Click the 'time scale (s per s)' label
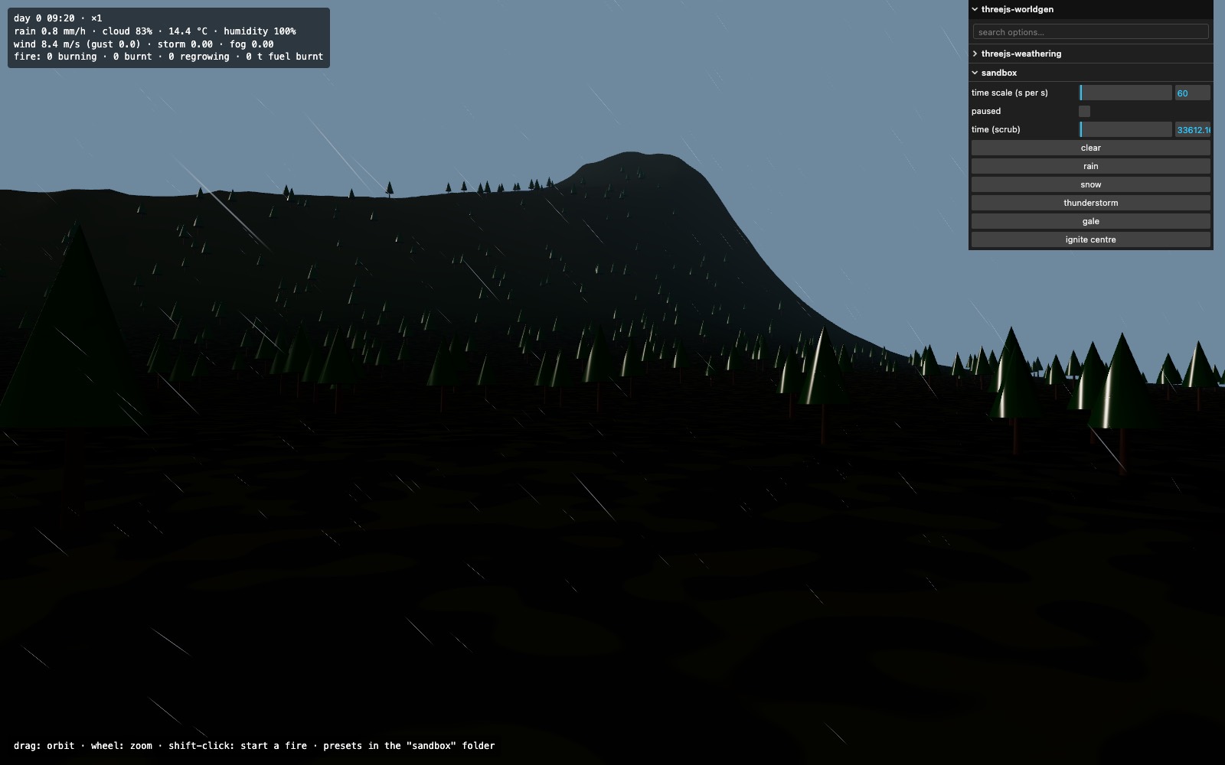Screen dimensions: 1225x765 click(x=1010, y=93)
